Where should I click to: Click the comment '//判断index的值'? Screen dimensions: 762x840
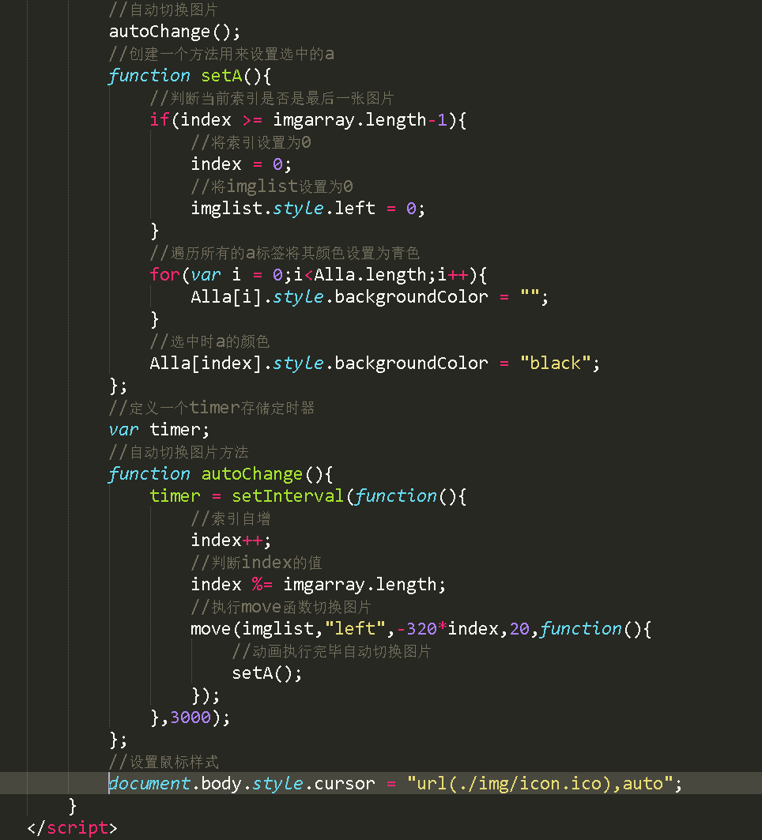[257, 563]
